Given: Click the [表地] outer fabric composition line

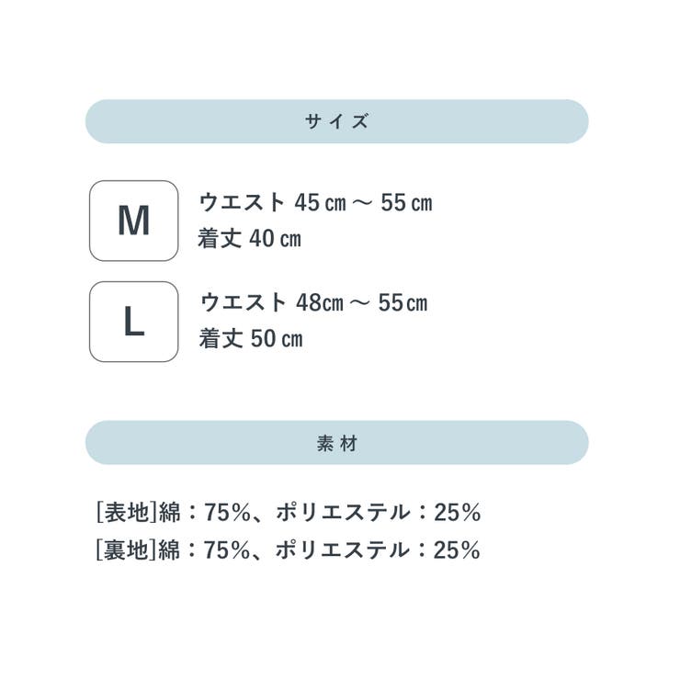Looking at the screenshot, I should point(289,513).
